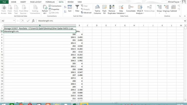The image size is (187, 105).
Task: Switch to the INSERT tab
Action: [23, 2]
